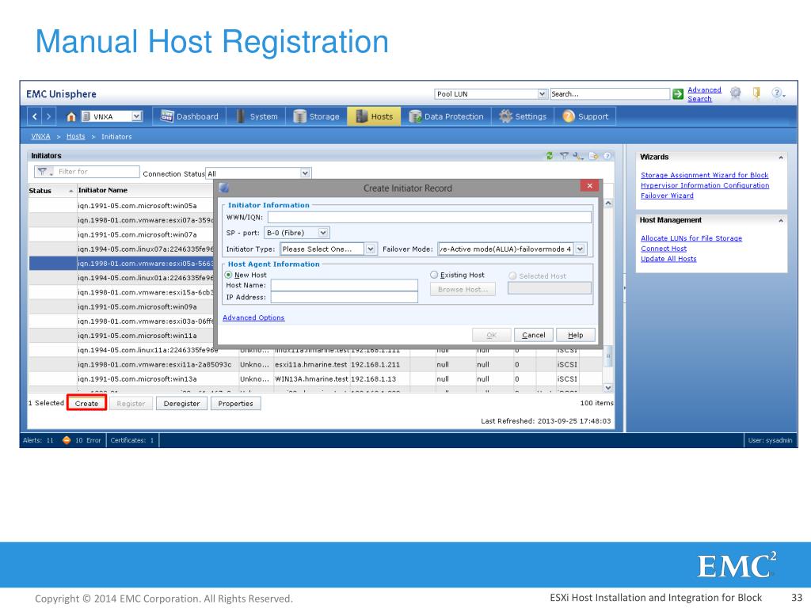This screenshot has height=608, width=811.
Task: Click the header Search... field
Action: tap(610, 94)
